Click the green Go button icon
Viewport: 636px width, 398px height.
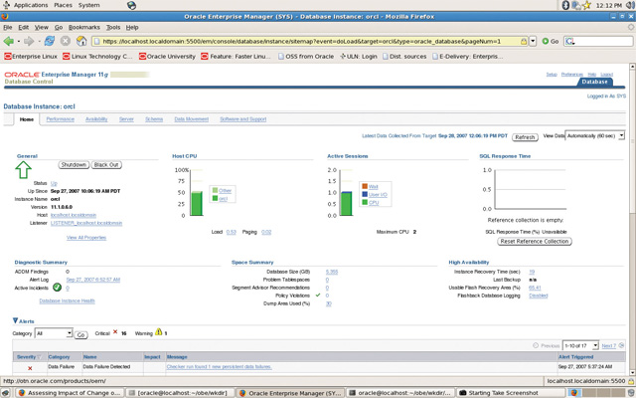(x=546, y=41)
